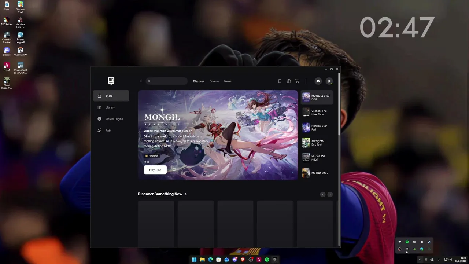This screenshot has width=469, height=264.
Task: Open the wishlist bookmark icon in the header
Action: click(280, 81)
